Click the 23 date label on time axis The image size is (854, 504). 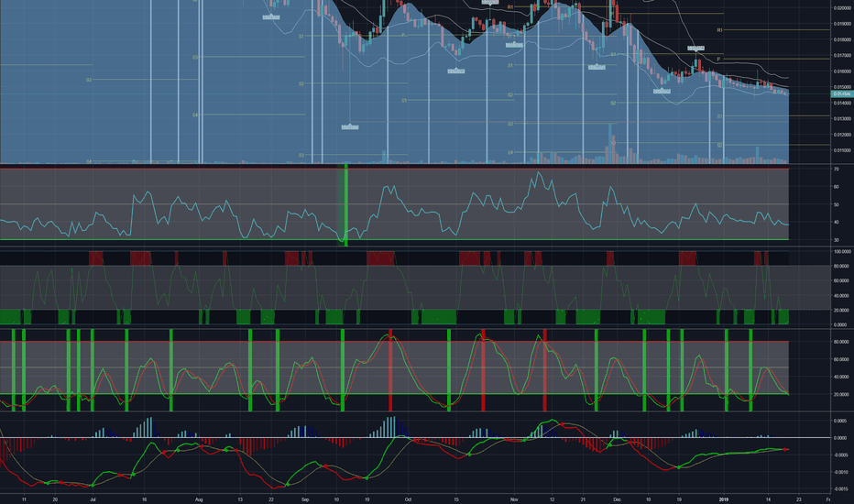(799, 499)
